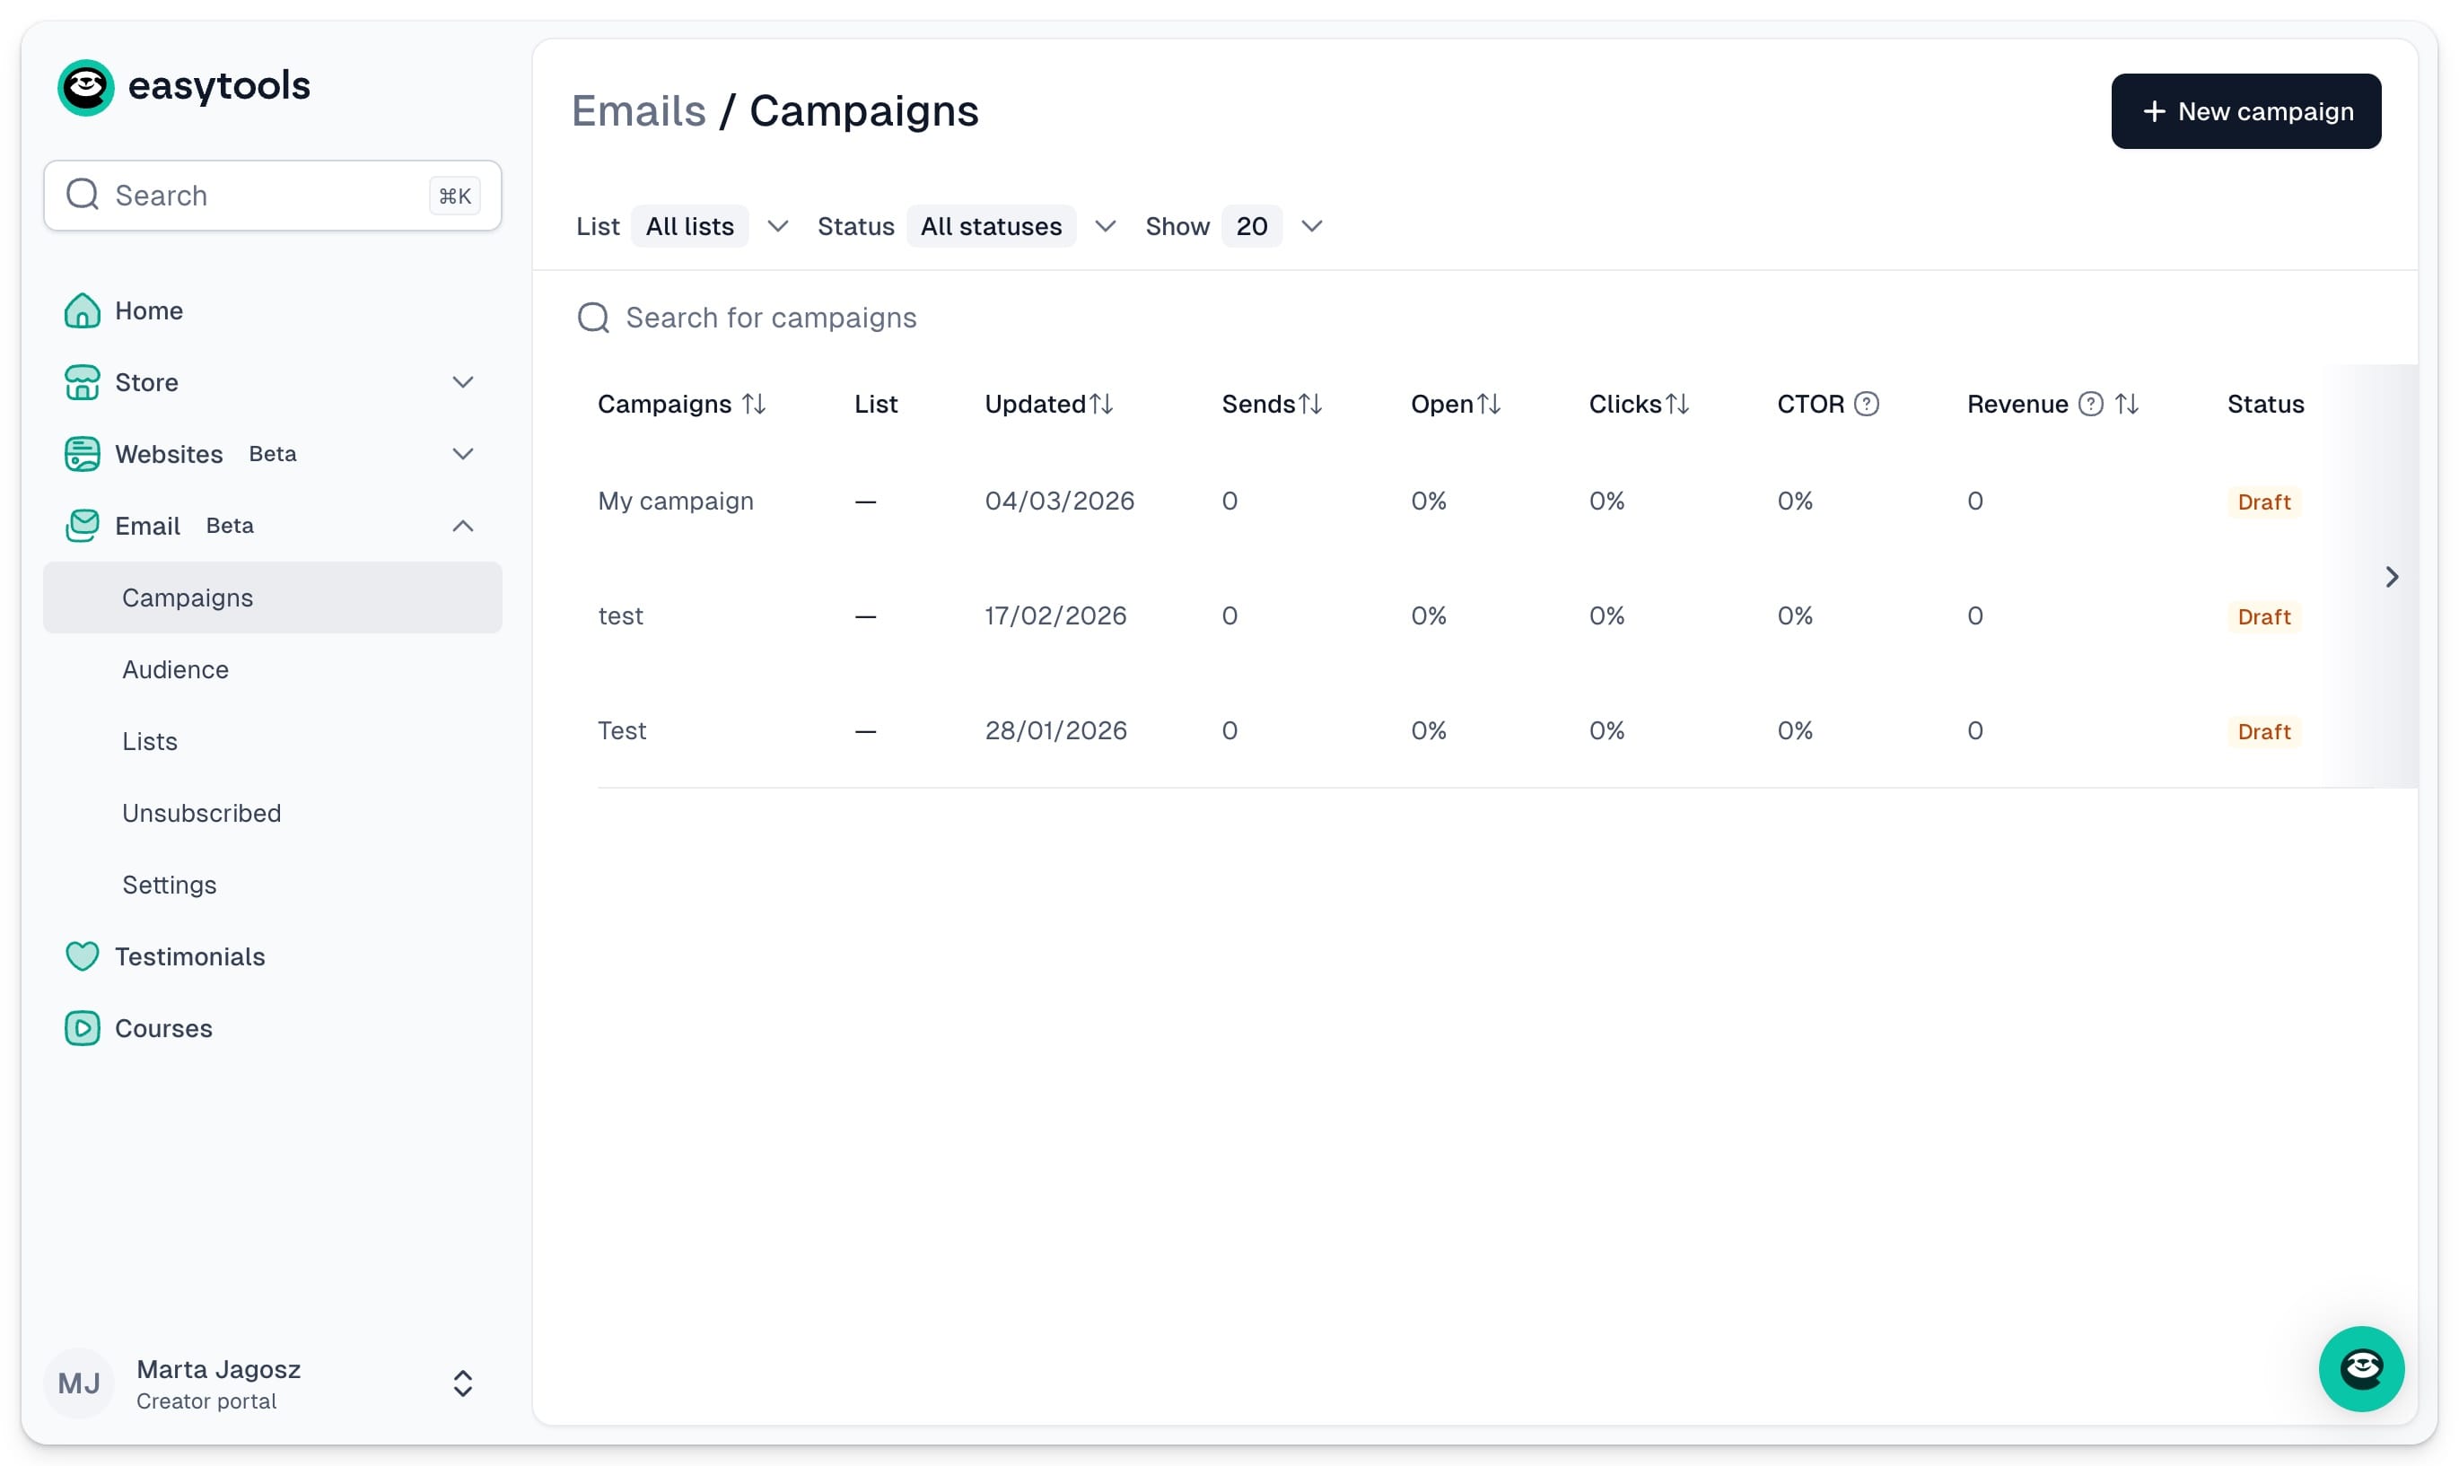Sort table by Sends column arrows
Viewport: 2459px width, 1466px height.
1310,404
